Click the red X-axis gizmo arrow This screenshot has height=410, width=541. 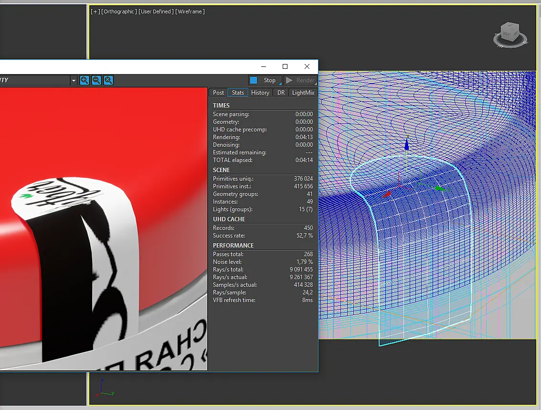pyautogui.click(x=387, y=194)
